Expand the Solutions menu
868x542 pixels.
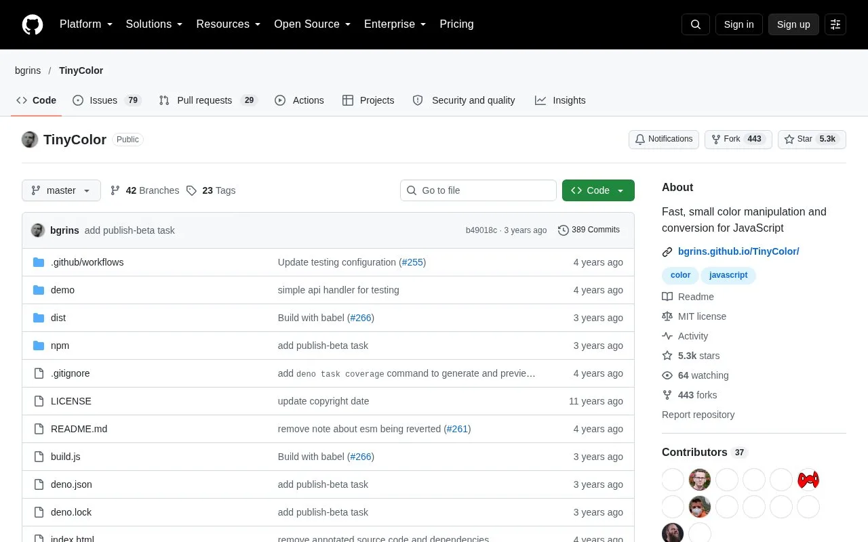point(155,24)
